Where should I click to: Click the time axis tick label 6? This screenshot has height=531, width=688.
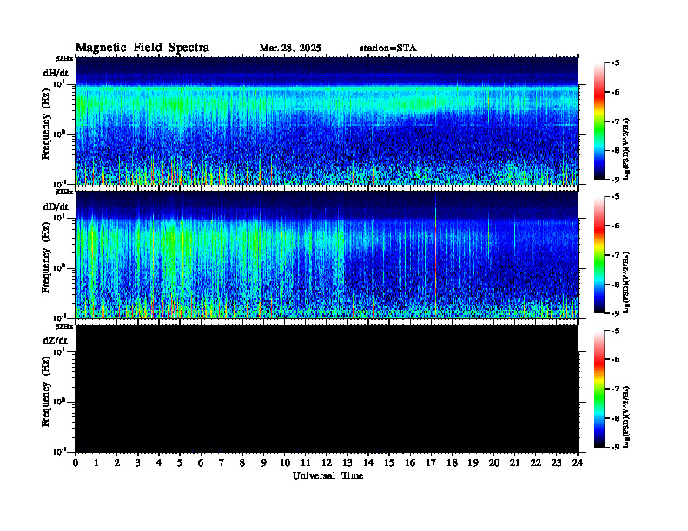point(201,462)
